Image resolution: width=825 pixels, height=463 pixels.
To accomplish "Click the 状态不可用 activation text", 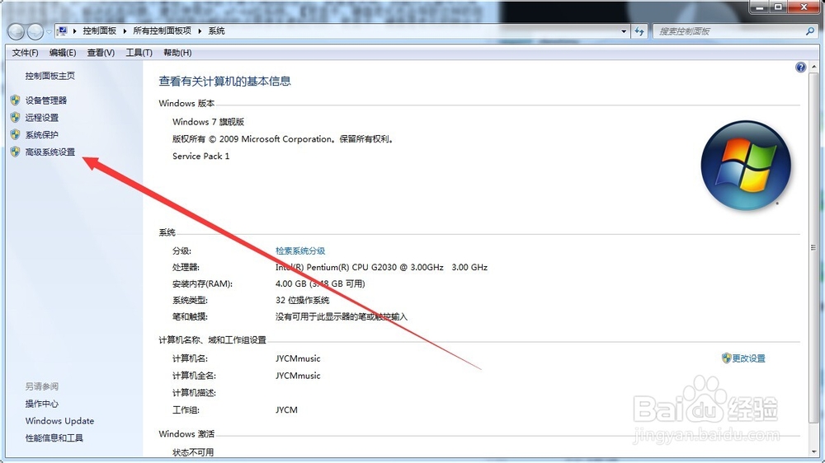I will pos(193,452).
